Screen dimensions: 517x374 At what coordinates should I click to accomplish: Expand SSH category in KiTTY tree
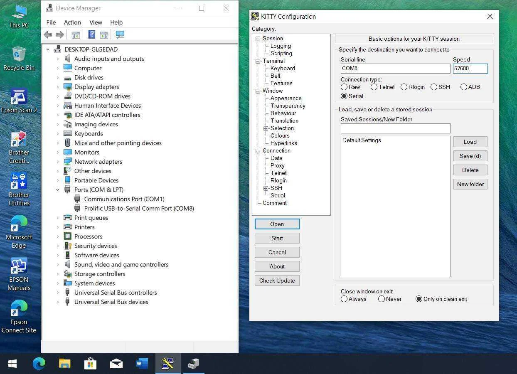click(266, 188)
